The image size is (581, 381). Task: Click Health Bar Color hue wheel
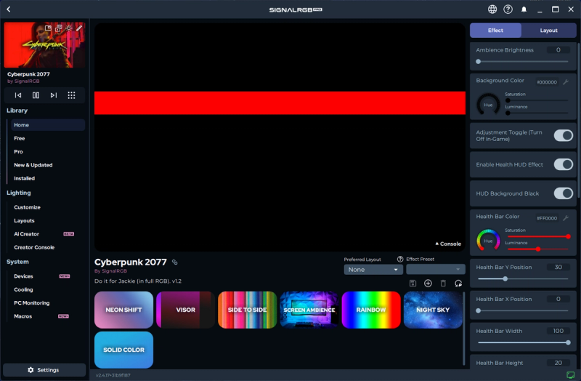(488, 241)
